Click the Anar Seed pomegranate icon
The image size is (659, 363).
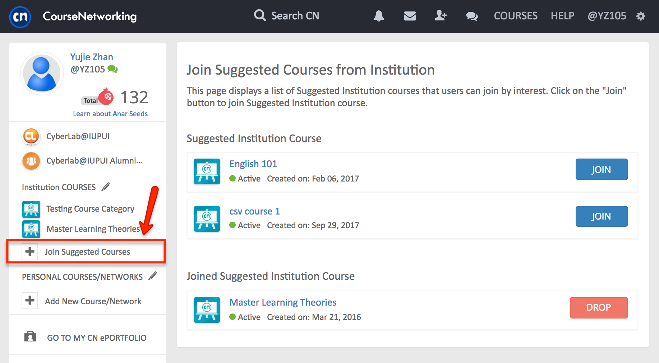click(106, 96)
